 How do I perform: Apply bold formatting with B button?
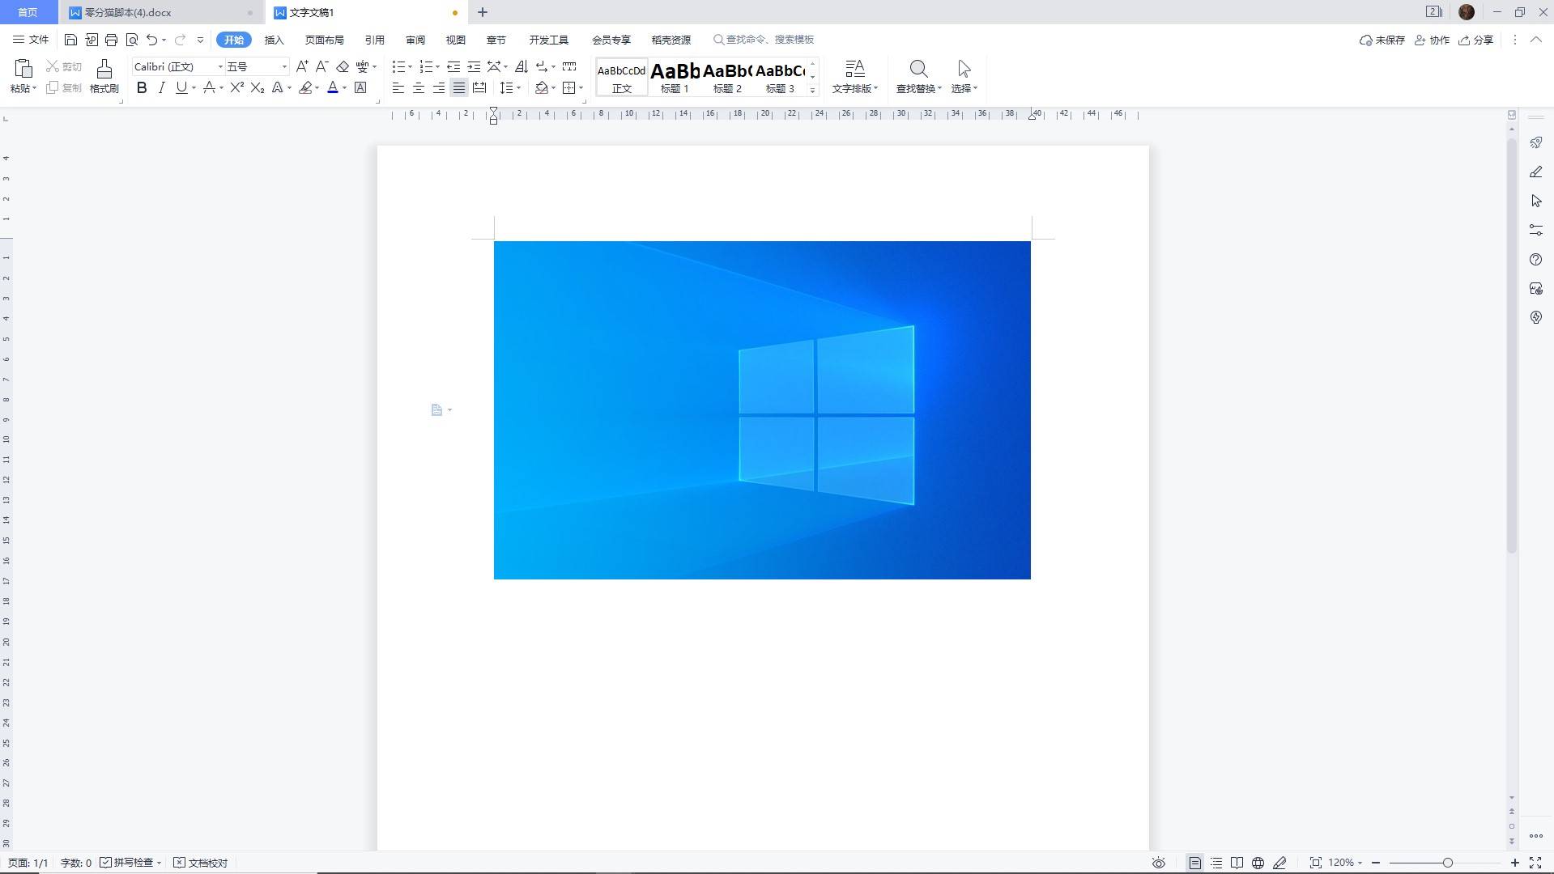(x=142, y=88)
